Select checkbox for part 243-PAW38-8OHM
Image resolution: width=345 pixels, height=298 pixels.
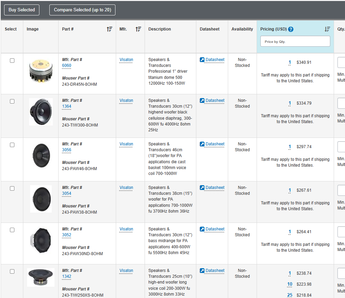click(x=12, y=189)
